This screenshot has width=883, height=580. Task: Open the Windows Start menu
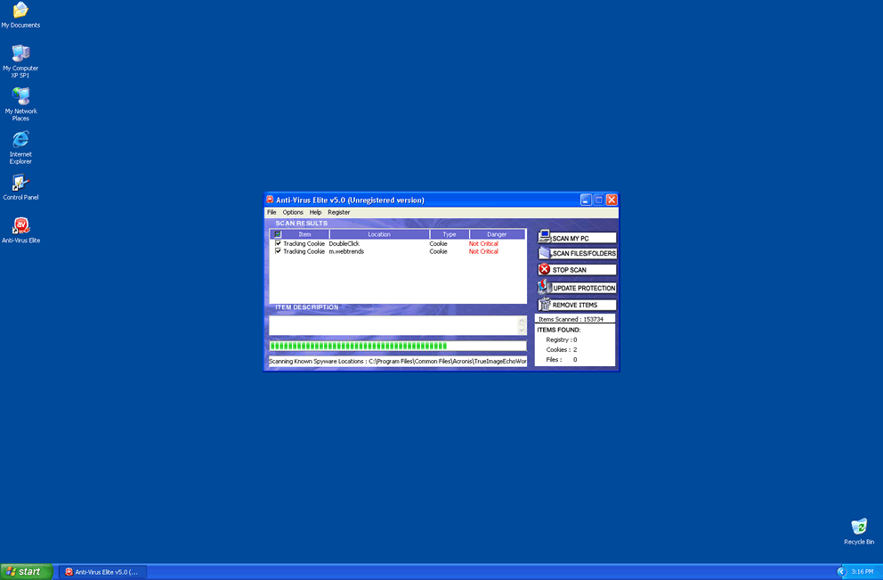coord(27,571)
